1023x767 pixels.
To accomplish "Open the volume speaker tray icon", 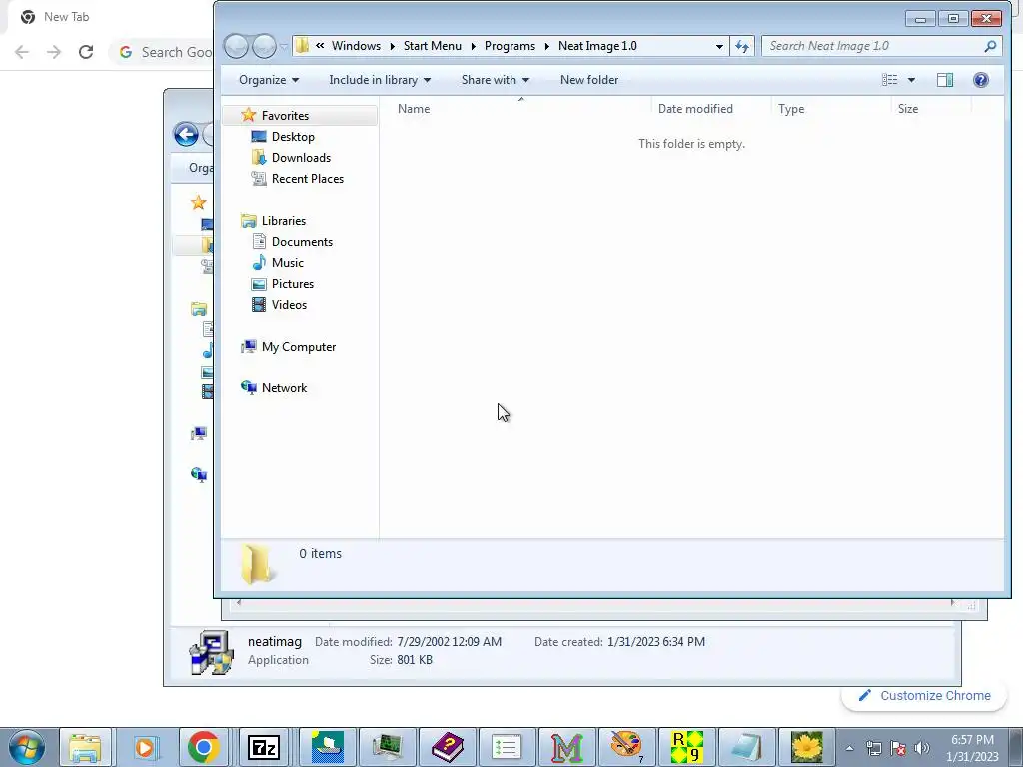I will [922, 748].
